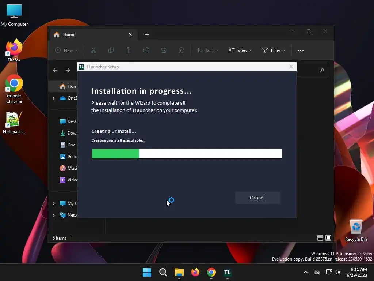Open My Computer desktop icon
Image resolution: width=374 pixels, height=281 pixels.
click(x=14, y=15)
